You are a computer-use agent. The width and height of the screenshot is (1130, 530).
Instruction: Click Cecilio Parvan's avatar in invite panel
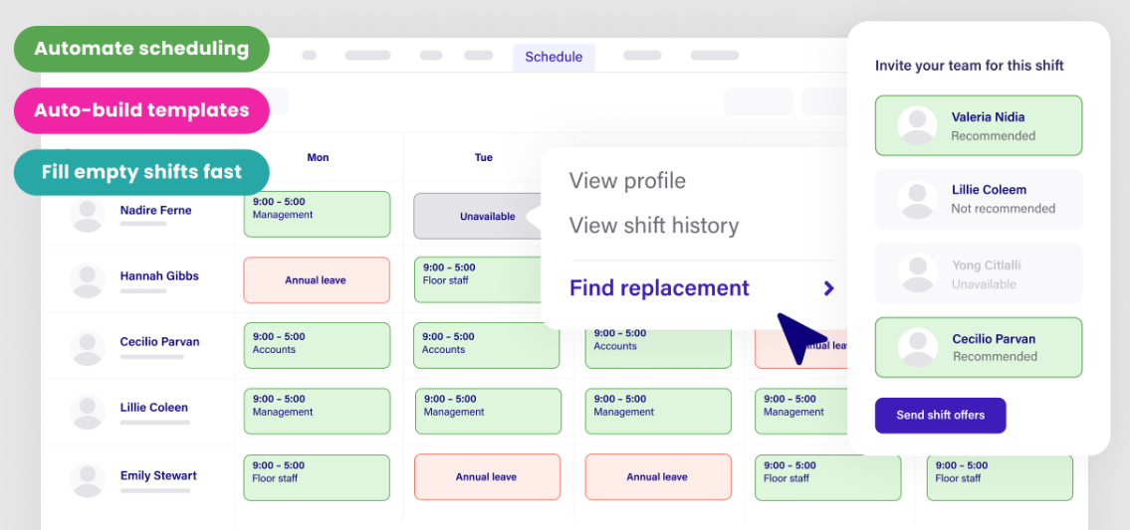tap(917, 347)
